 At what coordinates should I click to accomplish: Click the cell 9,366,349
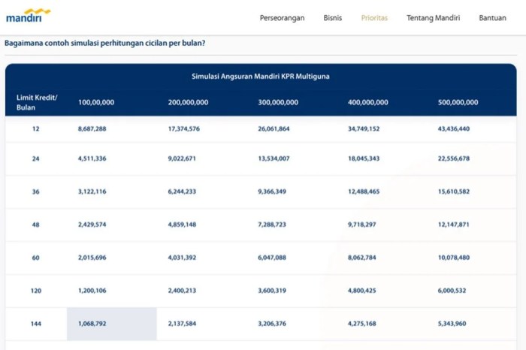(272, 192)
